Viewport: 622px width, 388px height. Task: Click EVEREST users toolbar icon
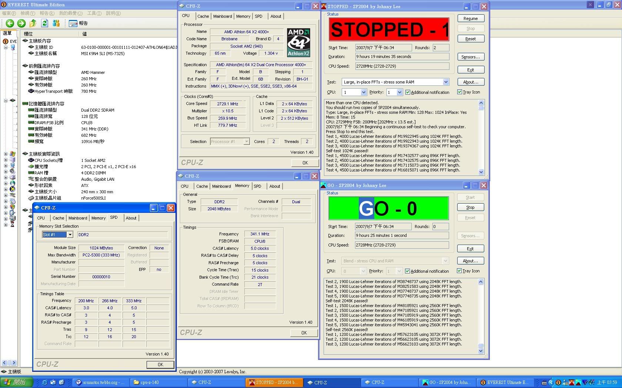click(x=56, y=23)
